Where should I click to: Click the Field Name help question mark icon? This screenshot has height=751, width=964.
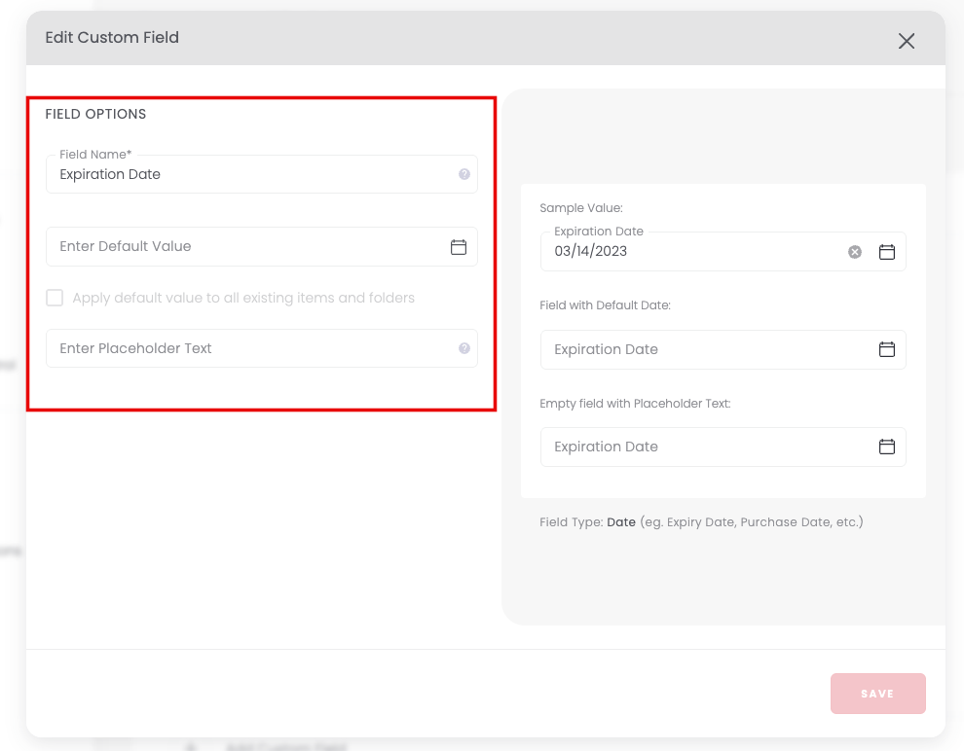click(x=464, y=174)
